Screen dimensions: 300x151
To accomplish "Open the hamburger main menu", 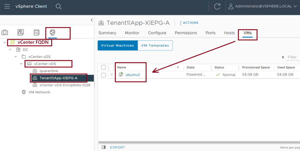I will (7, 6).
